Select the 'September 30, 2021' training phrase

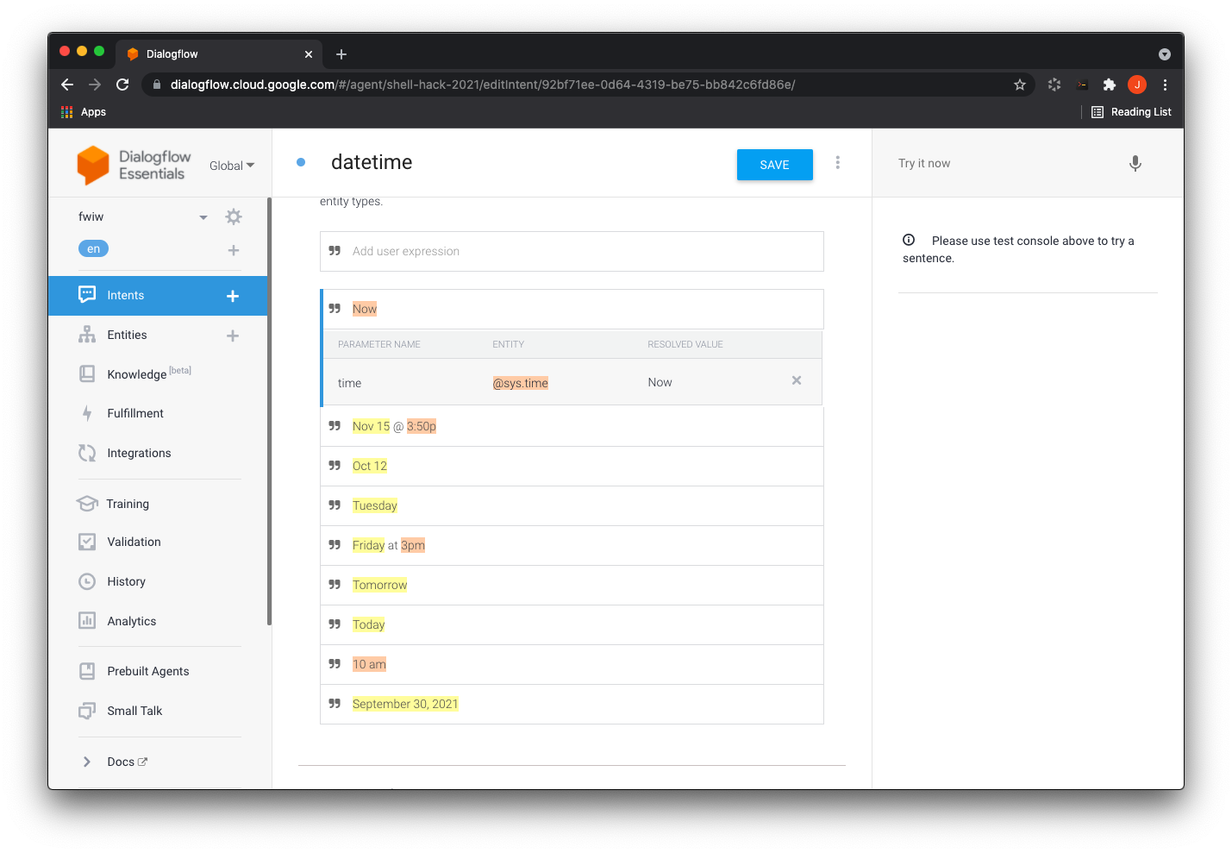tap(572, 704)
